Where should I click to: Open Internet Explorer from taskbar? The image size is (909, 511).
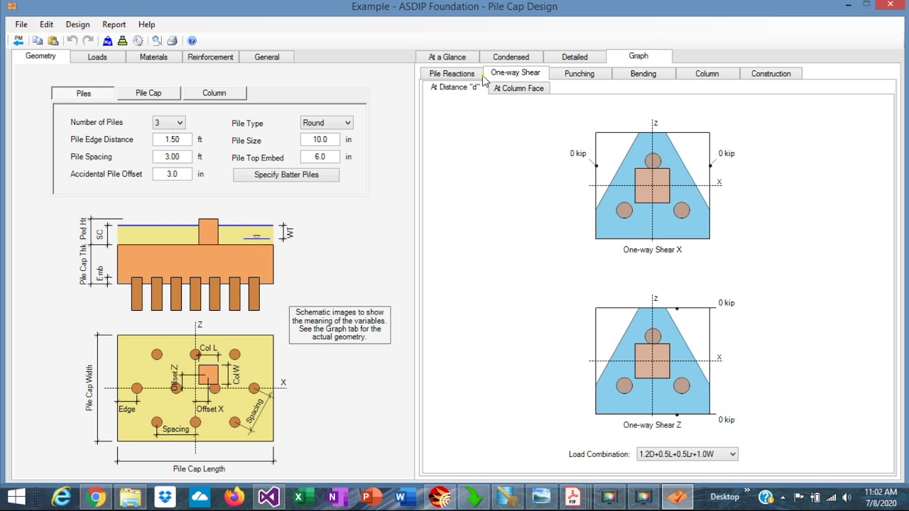(61, 497)
